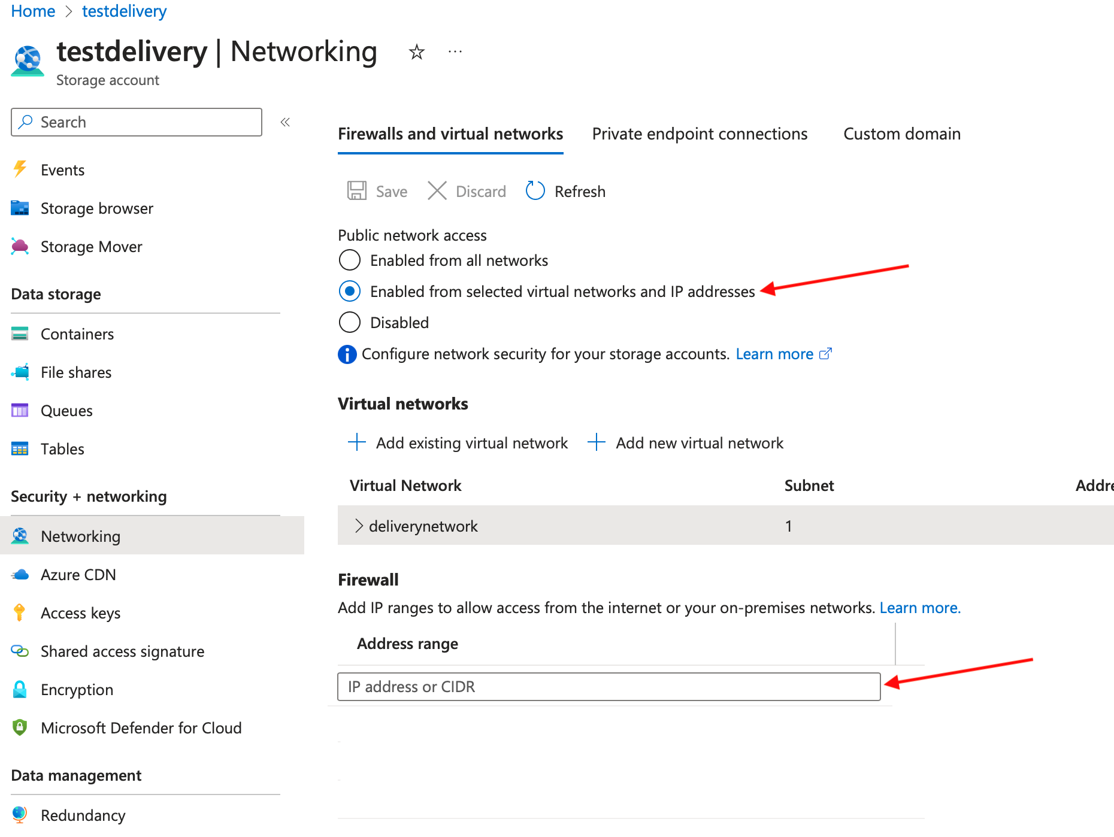Favorite the page with the star icon
The image size is (1114, 837).
point(417,52)
